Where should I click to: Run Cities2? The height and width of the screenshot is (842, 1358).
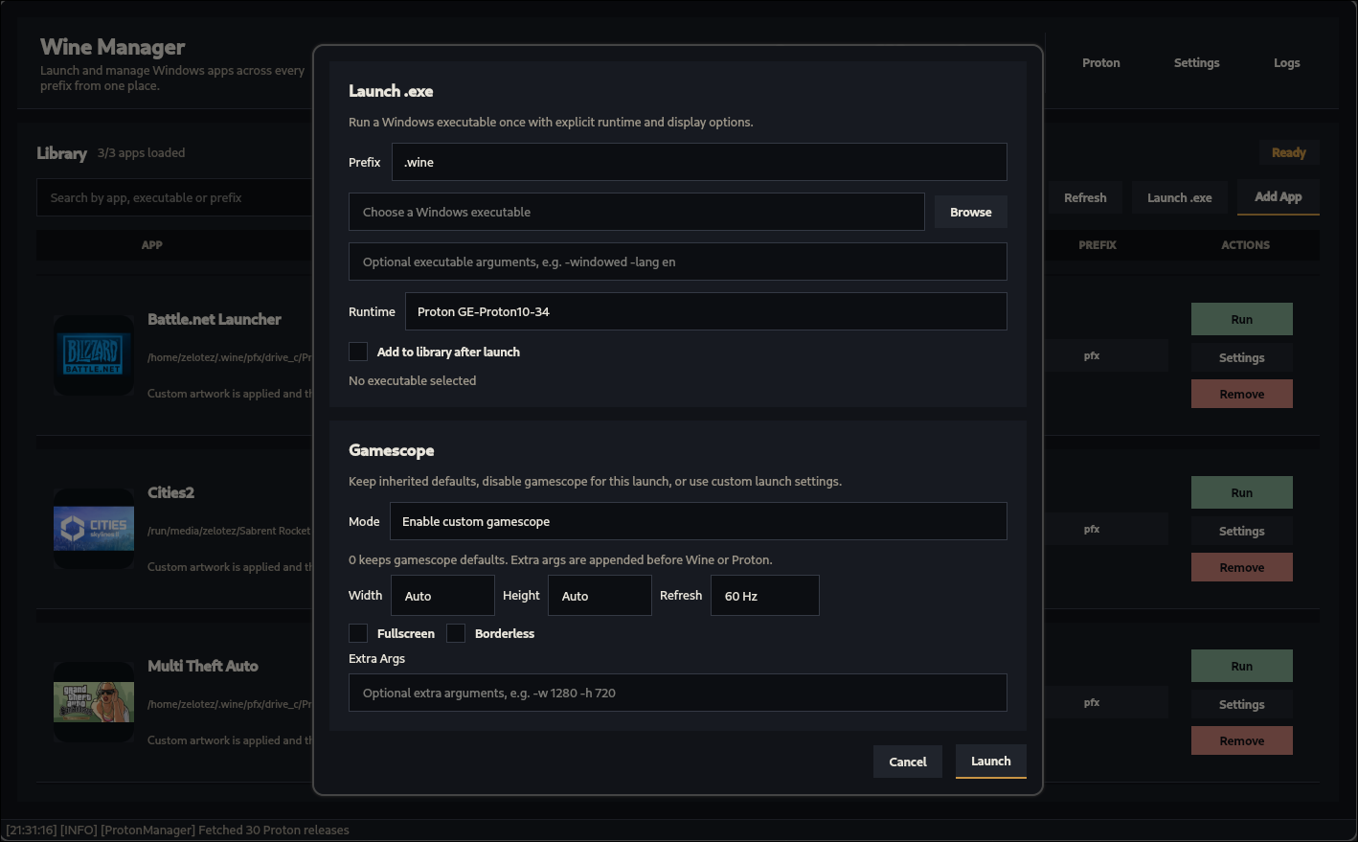click(1242, 492)
